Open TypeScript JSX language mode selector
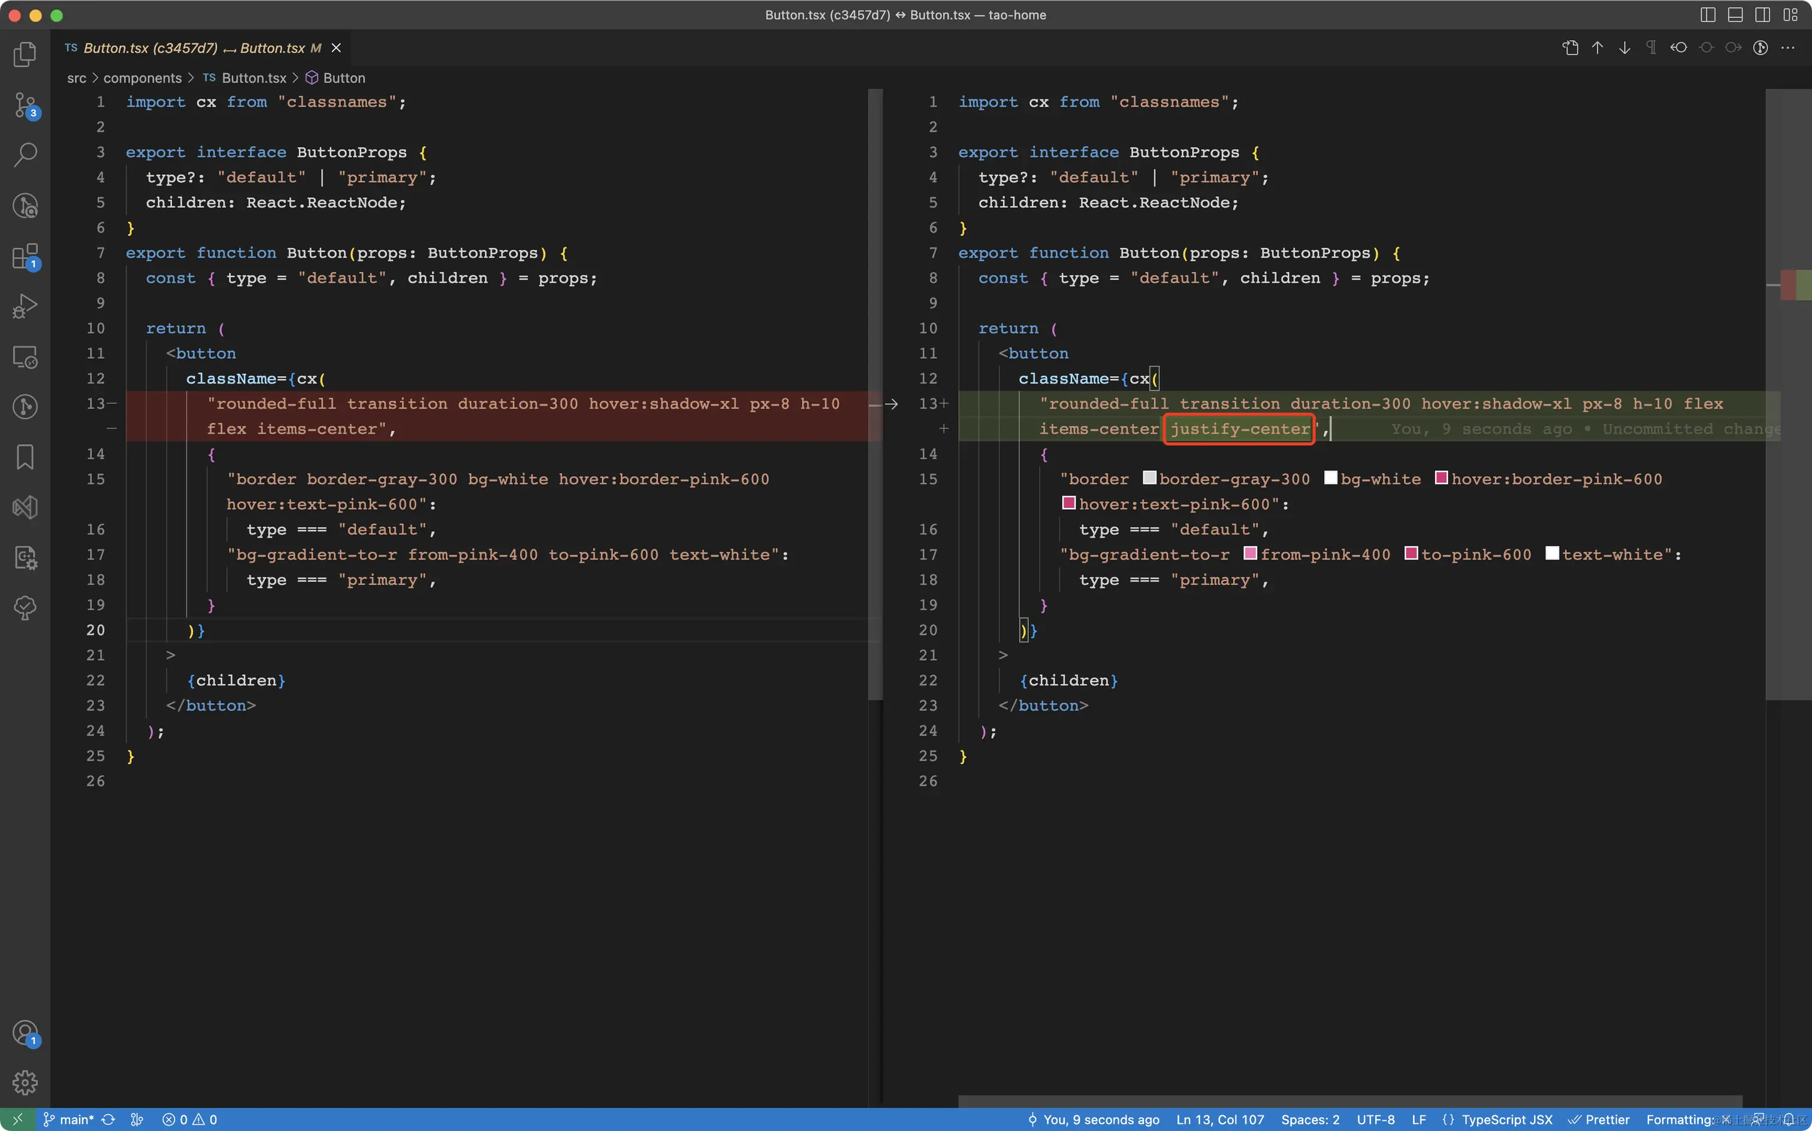 (x=1506, y=1119)
